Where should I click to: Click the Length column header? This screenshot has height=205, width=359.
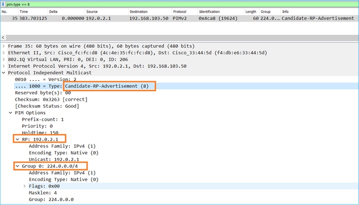pos(251,12)
